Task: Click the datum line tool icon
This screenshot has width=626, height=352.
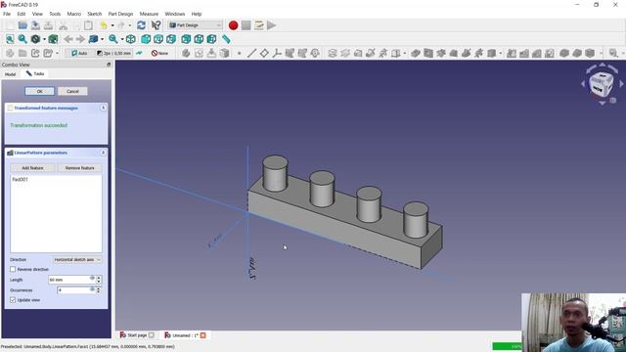Action: [x=251, y=53]
